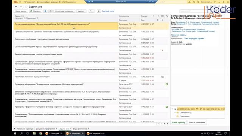Open the 'Кому: Великанова Л.А.' recipient link
242x136 pixels.
tap(197, 22)
